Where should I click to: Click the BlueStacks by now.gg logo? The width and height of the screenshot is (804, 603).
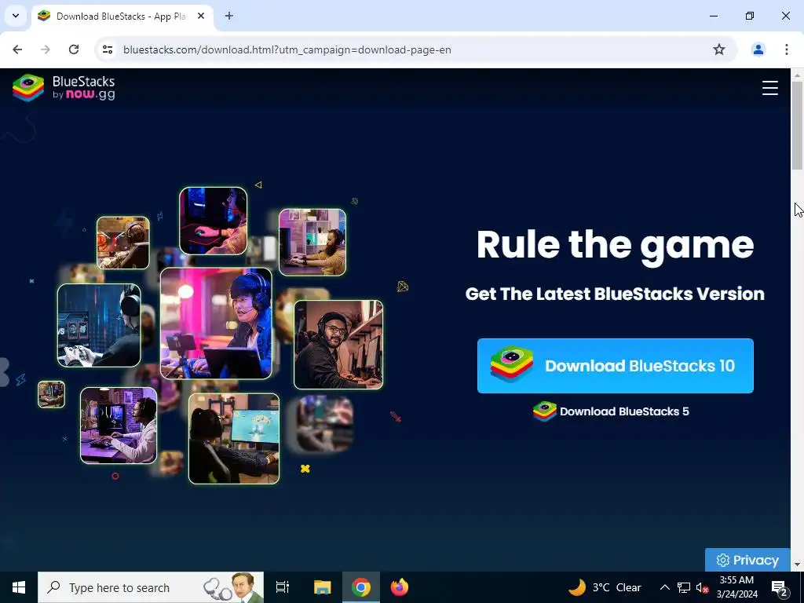click(64, 88)
